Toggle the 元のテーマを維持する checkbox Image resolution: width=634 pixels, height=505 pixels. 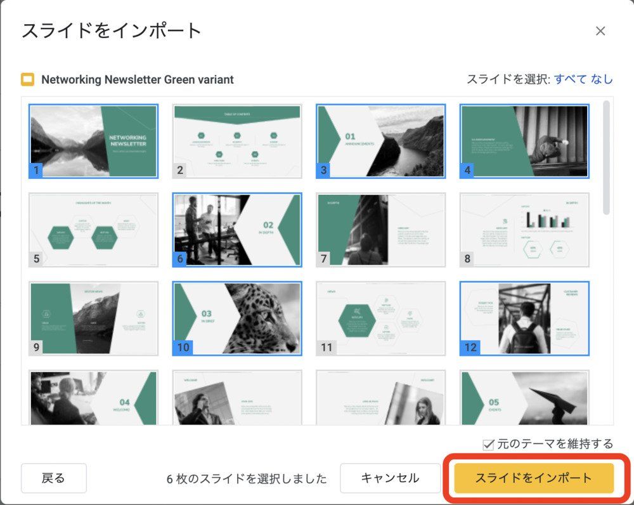coord(488,445)
